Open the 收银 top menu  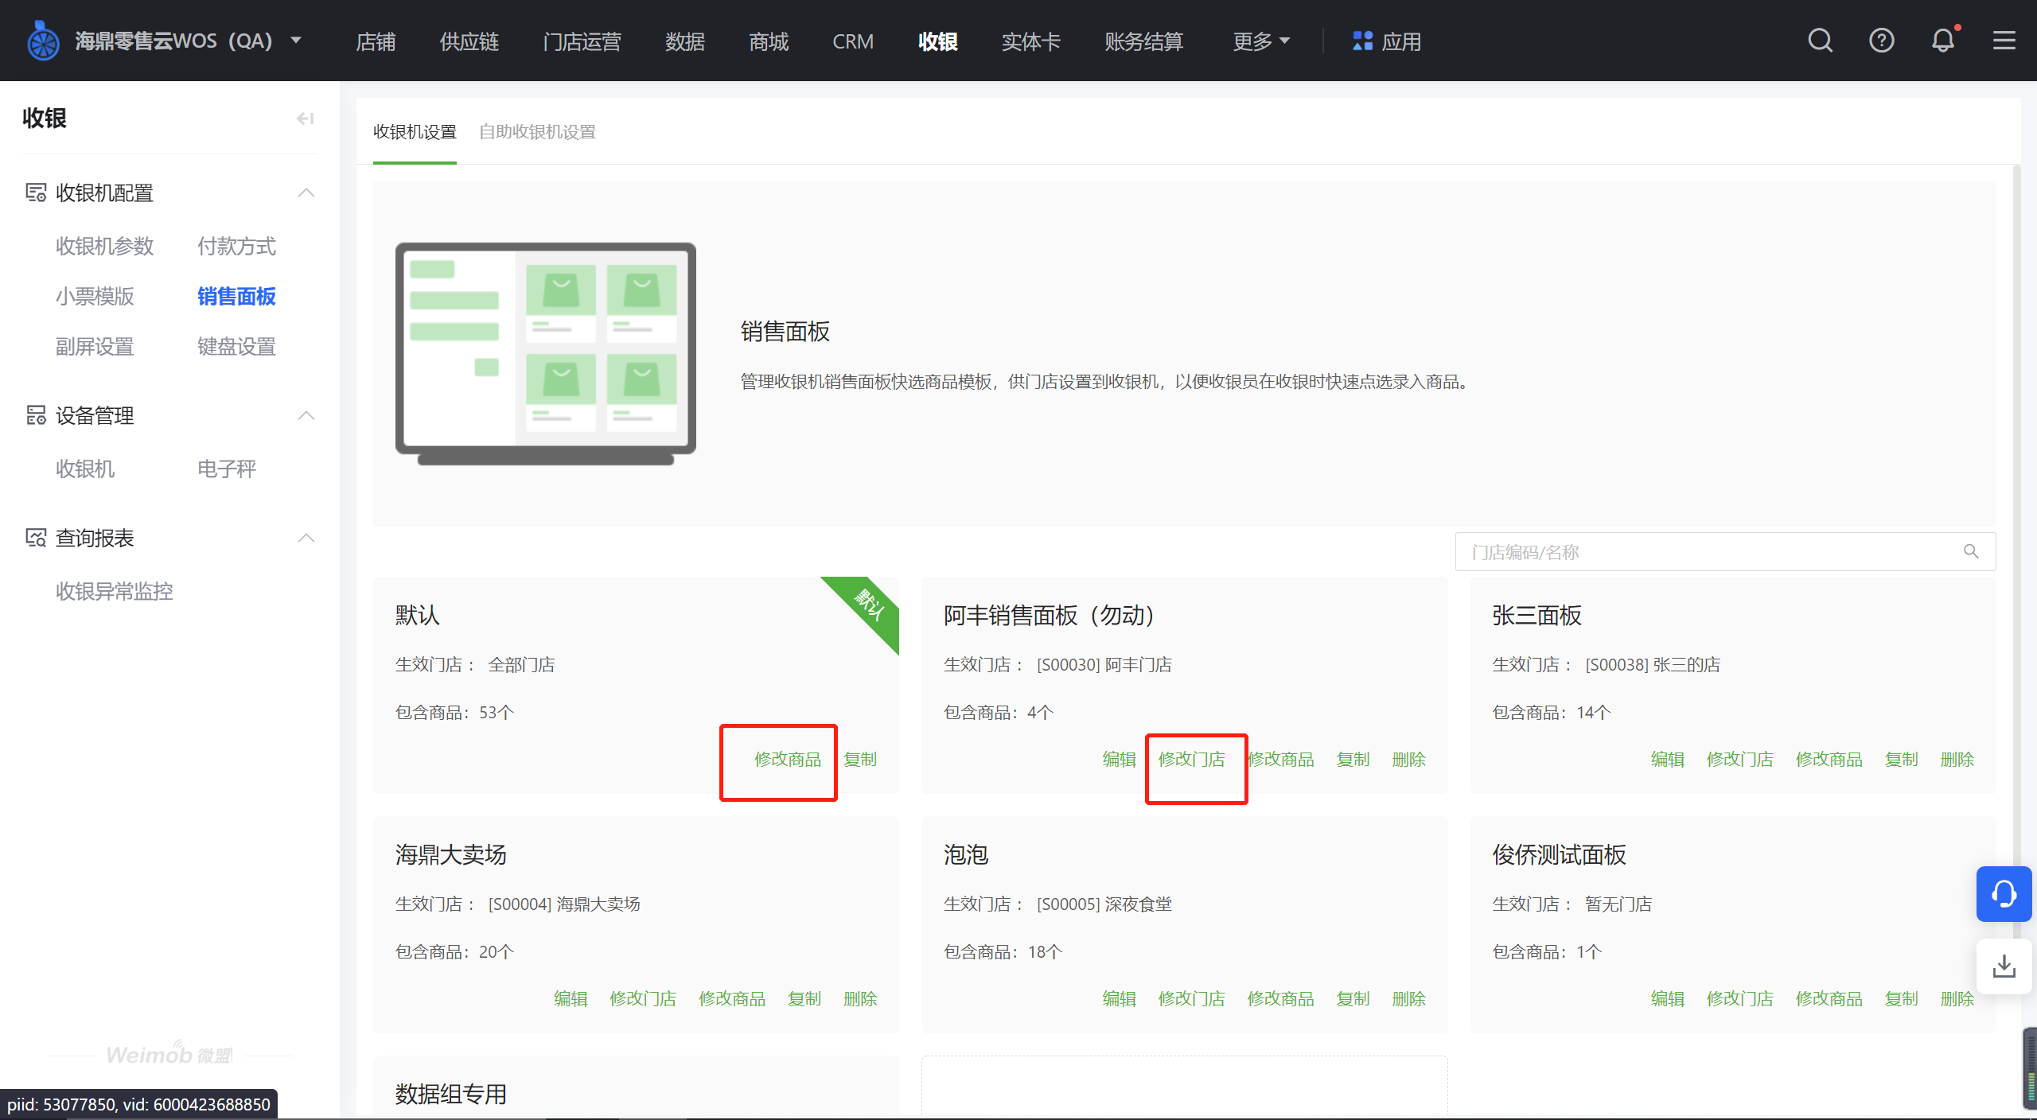click(938, 41)
